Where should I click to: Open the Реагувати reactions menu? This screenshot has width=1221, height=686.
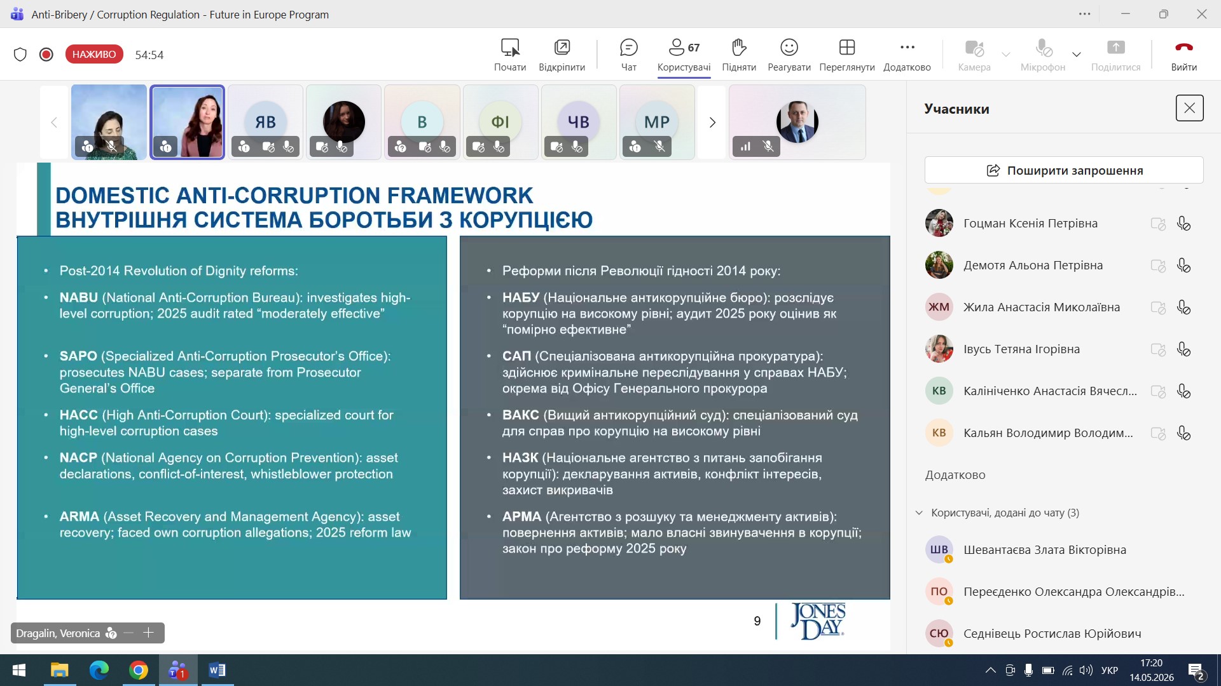789,55
